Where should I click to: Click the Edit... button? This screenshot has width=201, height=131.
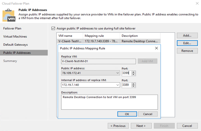click(187, 43)
